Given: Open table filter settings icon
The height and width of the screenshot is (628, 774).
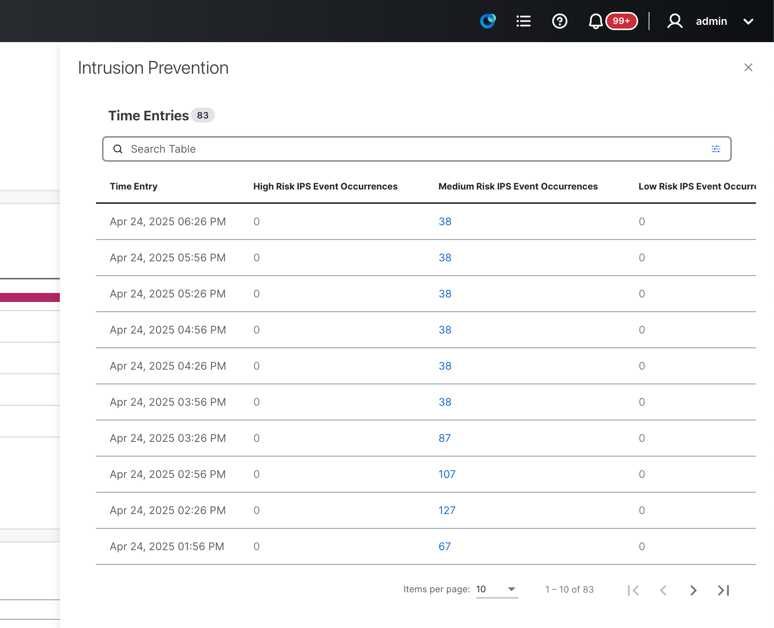Looking at the screenshot, I should (716, 149).
